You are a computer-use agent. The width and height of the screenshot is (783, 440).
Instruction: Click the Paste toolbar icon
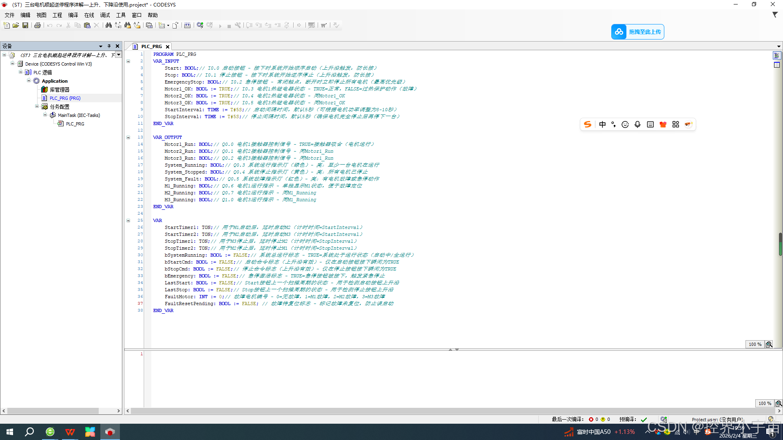87,25
